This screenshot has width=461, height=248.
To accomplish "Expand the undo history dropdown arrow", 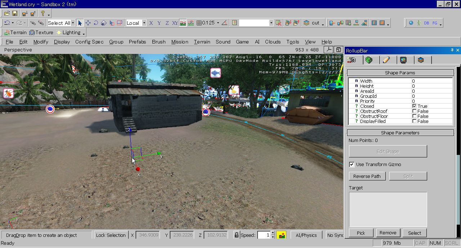I will tap(13, 23).
